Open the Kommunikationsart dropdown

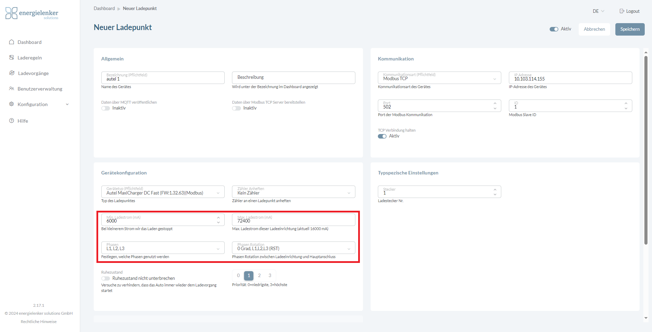click(439, 78)
